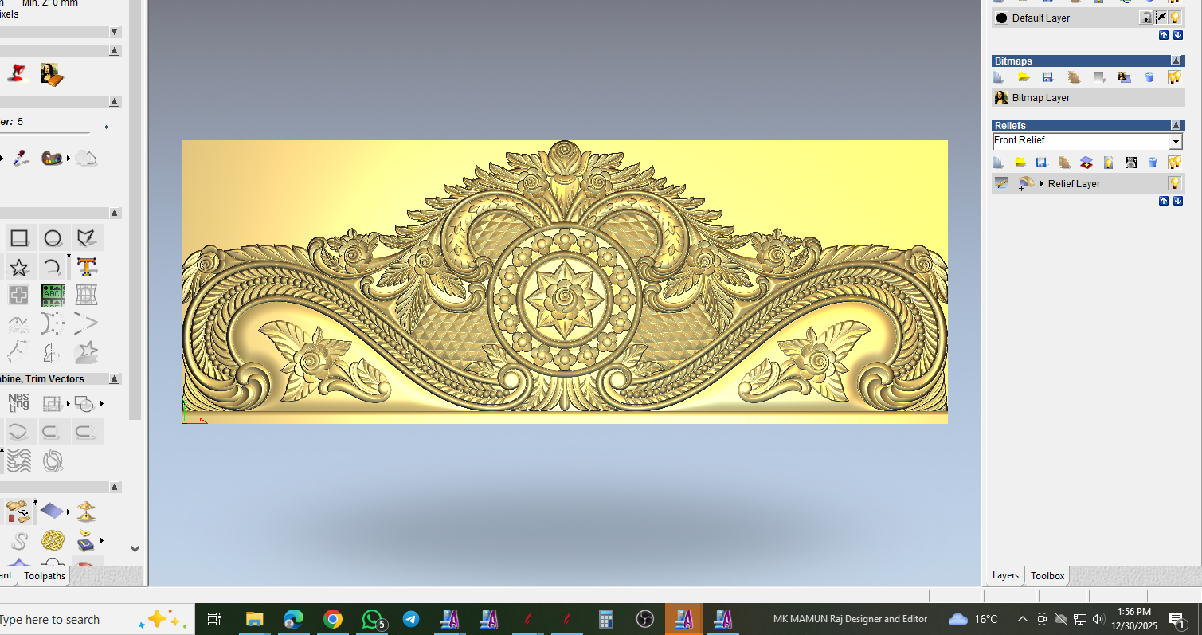Toggle visibility bulb of Default Layer
The height and width of the screenshot is (635, 1202).
tap(1174, 18)
